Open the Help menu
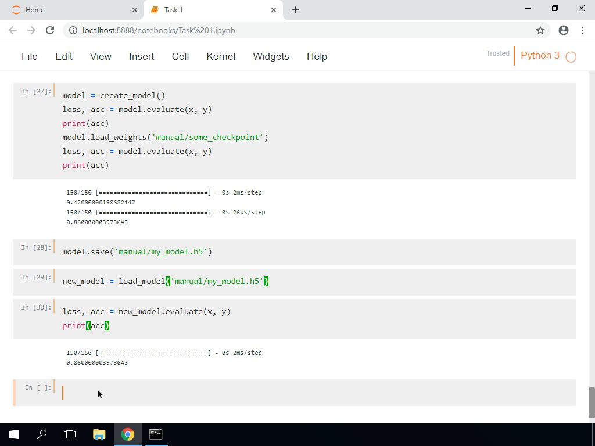Image resolution: width=595 pixels, height=446 pixels. click(x=317, y=56)
